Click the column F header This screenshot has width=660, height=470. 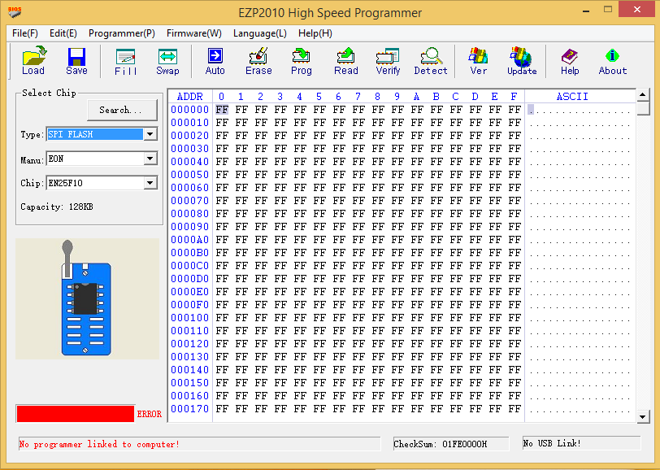514,97
